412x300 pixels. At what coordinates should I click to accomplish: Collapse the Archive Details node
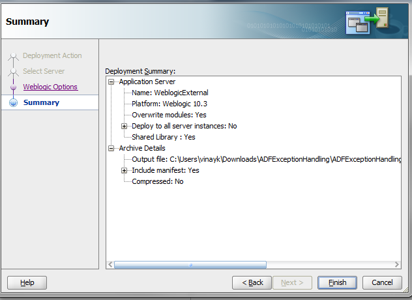click(111, 148)
